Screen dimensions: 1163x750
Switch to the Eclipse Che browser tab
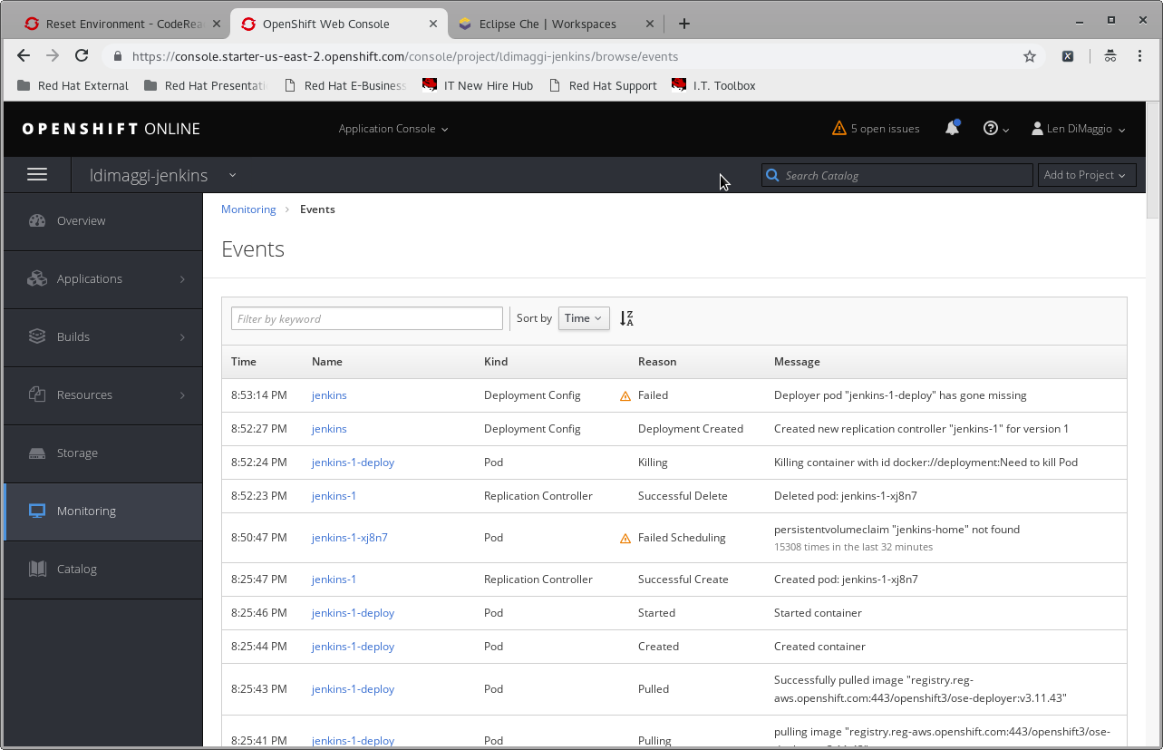[548, 24]
